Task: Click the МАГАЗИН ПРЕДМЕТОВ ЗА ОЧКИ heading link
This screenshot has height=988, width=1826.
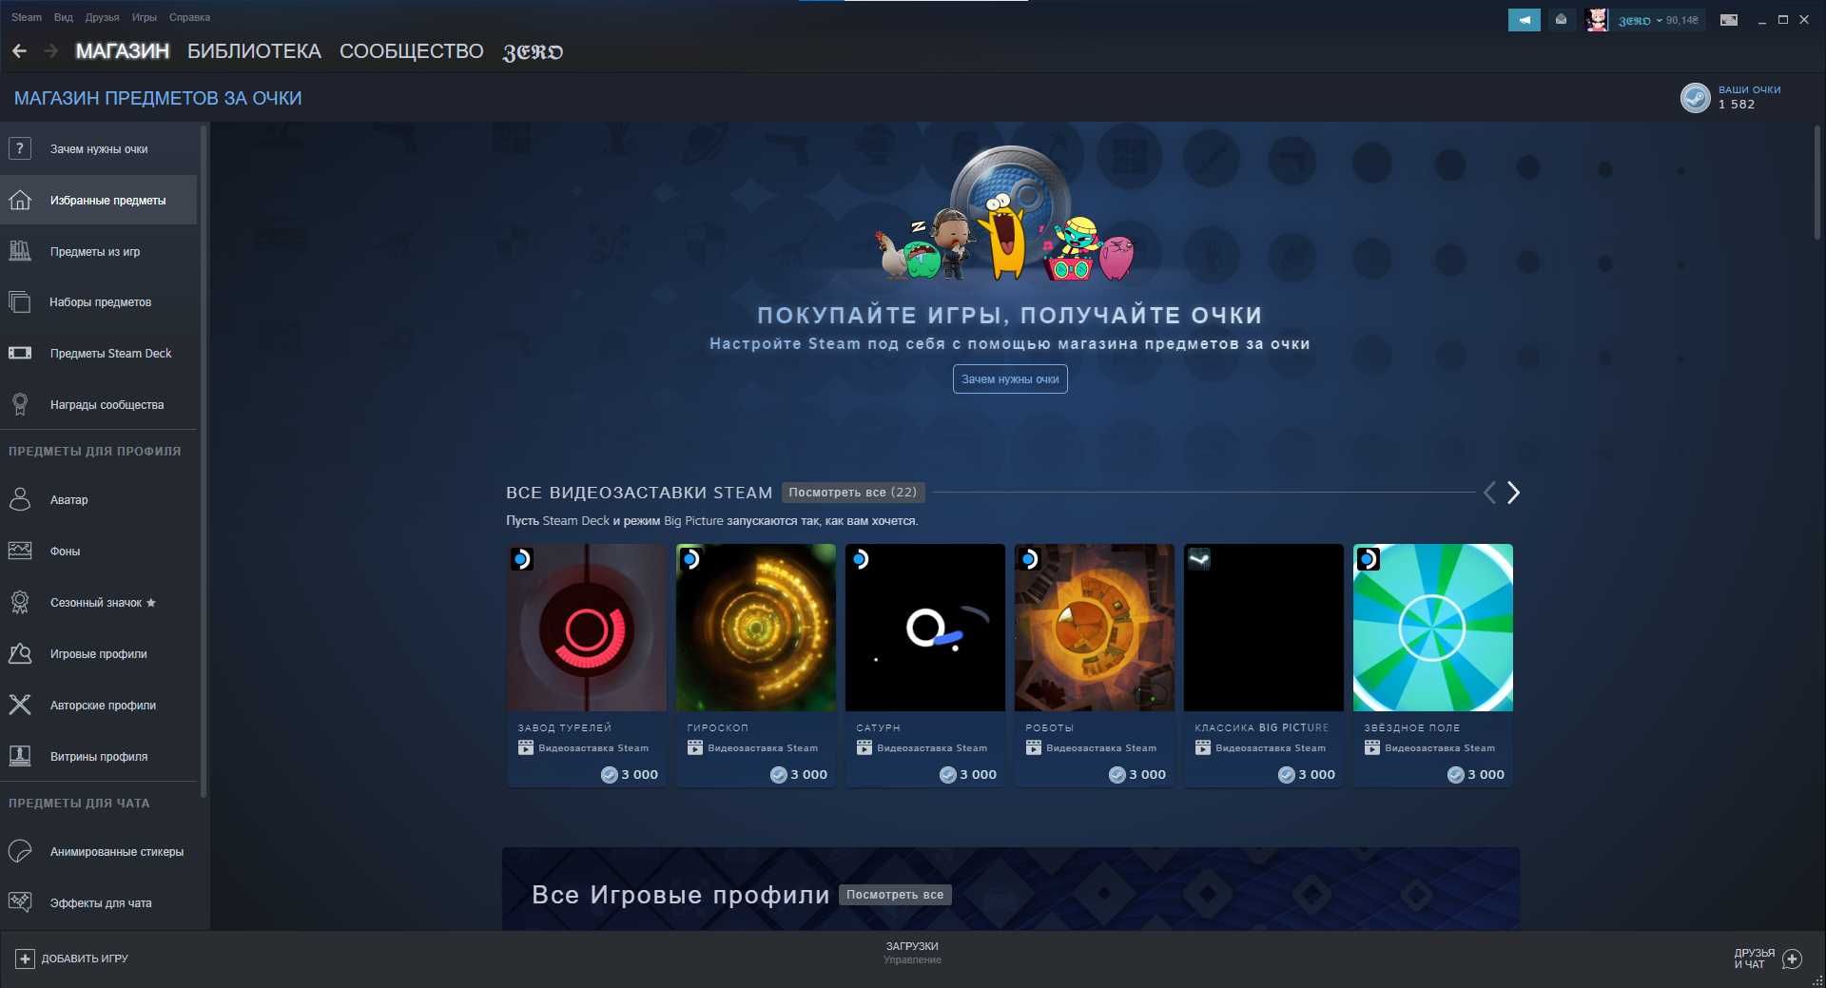Action: pos(158,98)
